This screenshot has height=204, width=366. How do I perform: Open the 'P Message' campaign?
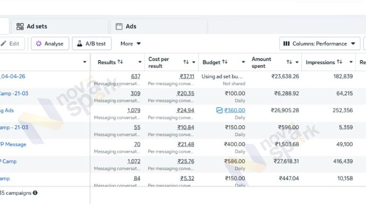(13, 144)
